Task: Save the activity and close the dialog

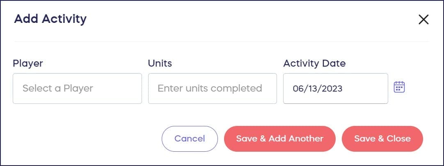Action: (x=382, y=139)
